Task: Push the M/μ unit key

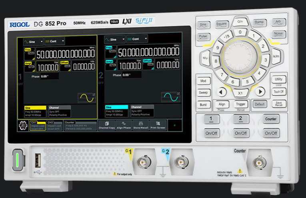Action: coord(205,58)
